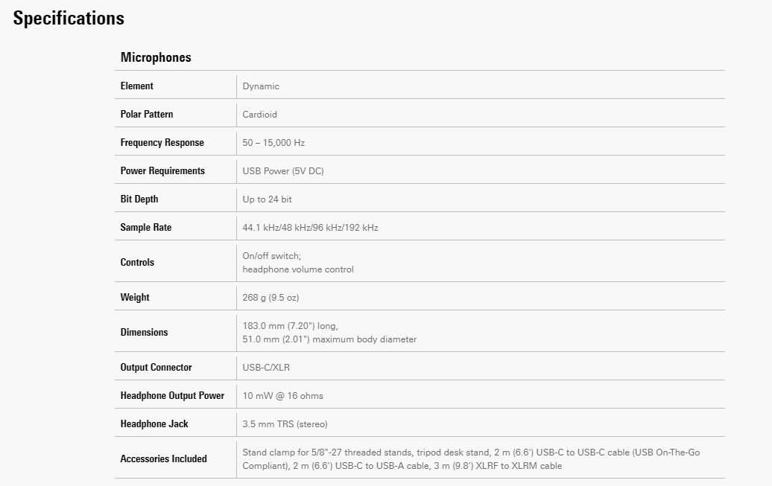
Task: Click the Controls row label
Action: tap(137, 263)
